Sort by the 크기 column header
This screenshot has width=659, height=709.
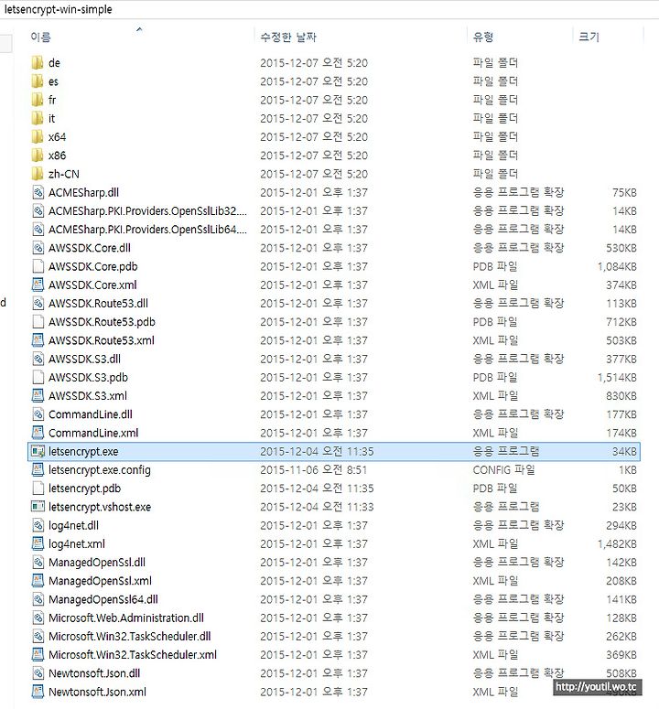coord(589,38)
